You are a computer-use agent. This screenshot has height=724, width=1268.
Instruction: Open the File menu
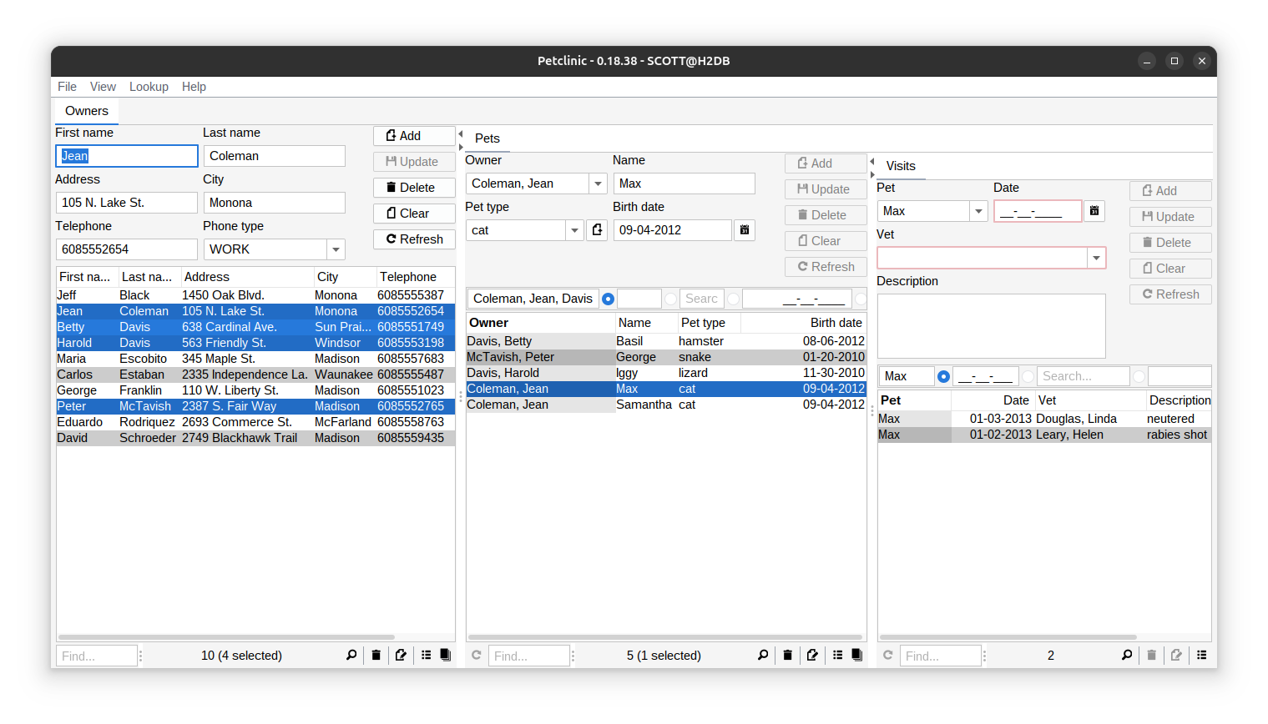[67, 87]
